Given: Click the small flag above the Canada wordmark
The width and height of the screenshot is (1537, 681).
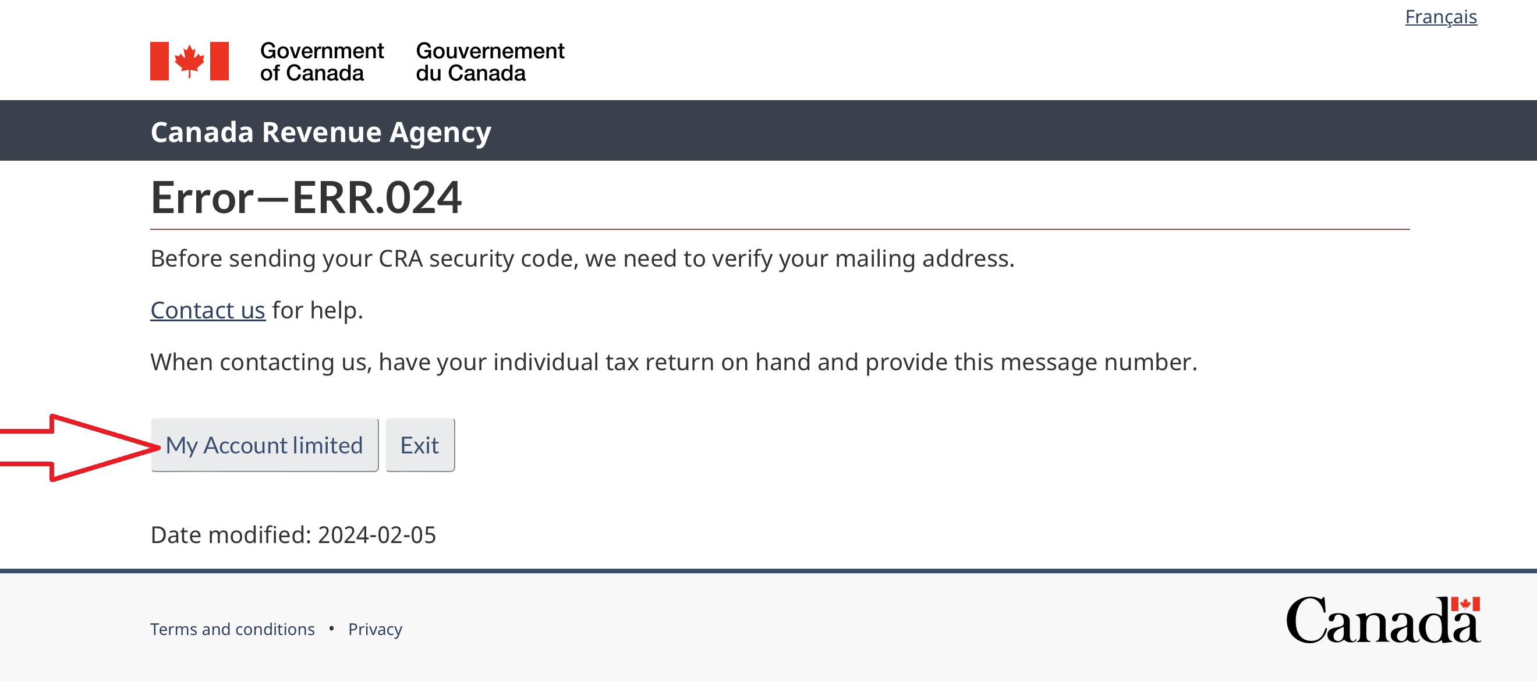Looking at the screenshot, I should coord(1465,604).
